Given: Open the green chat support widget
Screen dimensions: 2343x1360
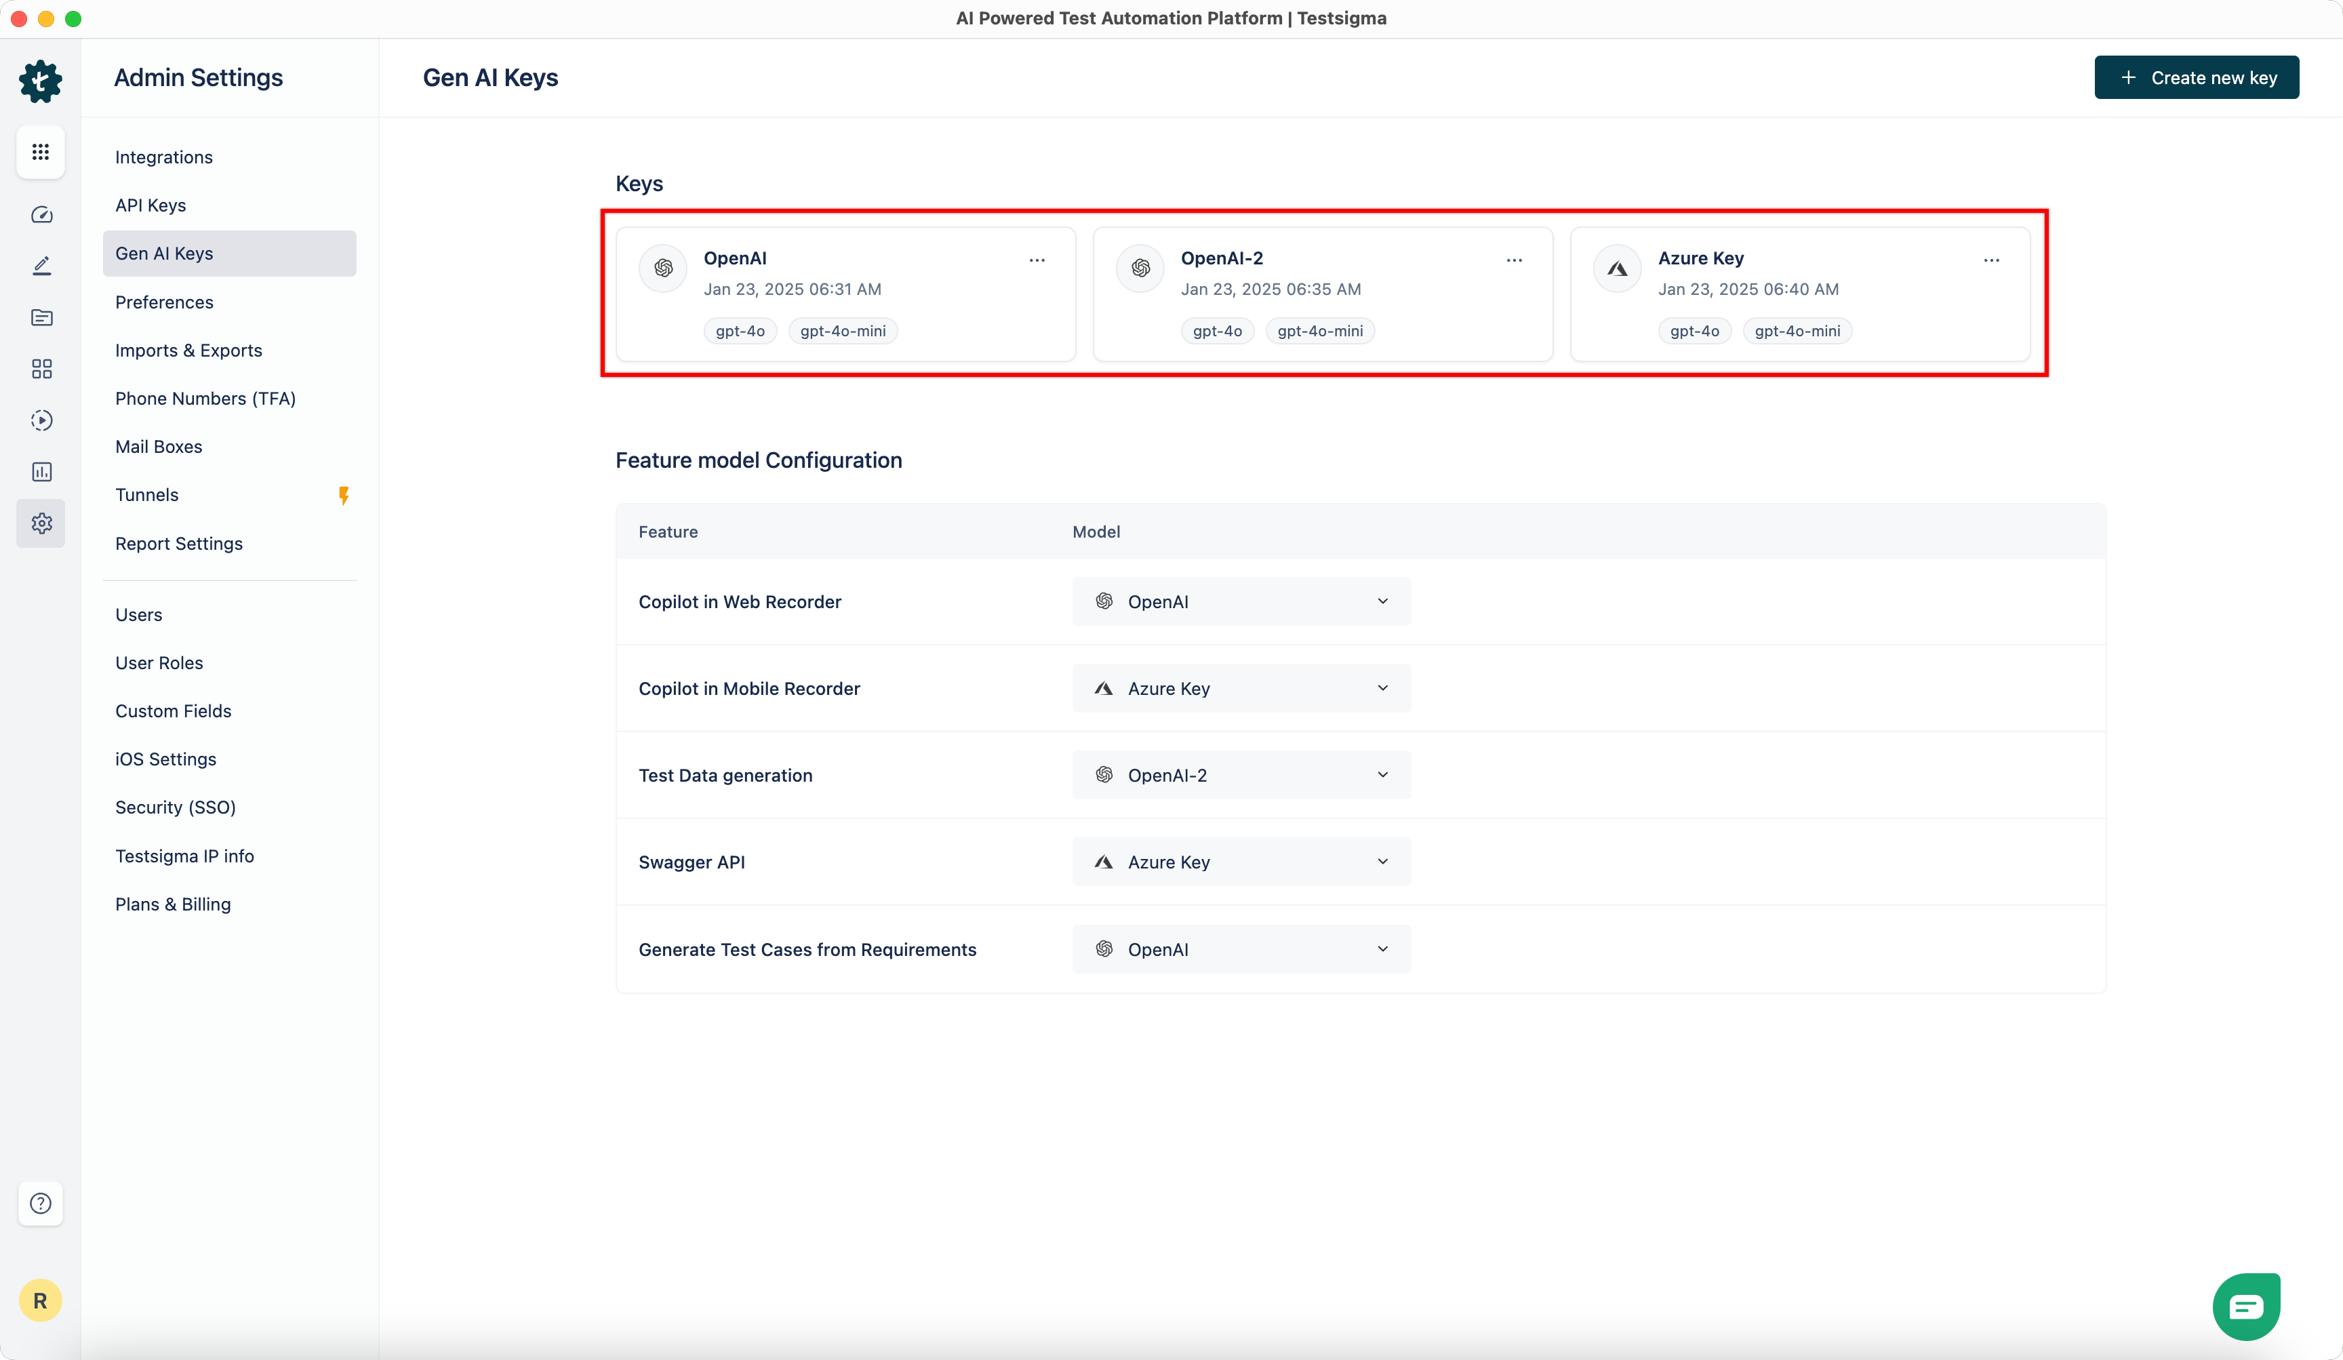Looking at the screenshot, I should point(2245,1306).
